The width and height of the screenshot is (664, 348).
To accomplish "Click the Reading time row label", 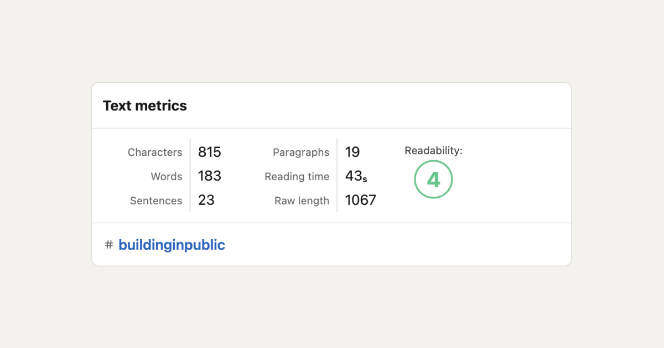I will 297,176.
